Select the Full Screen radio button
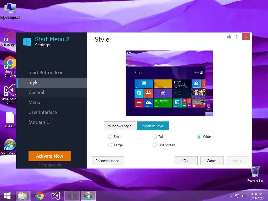This screenshot has height=201, width=268. [154, 145]
